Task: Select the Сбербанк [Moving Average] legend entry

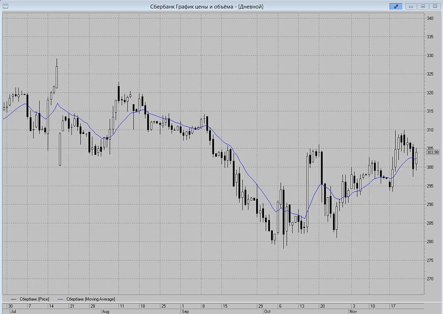Action: (90, 299)
